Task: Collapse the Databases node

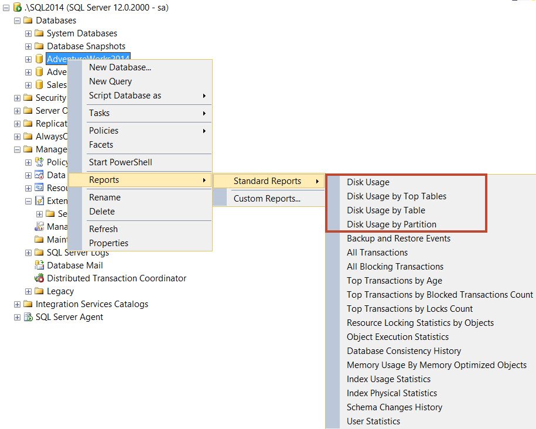Action: (x=17, y=21)
